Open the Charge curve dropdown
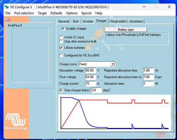This screenshot has width=177, height=140. pos(113,64)
